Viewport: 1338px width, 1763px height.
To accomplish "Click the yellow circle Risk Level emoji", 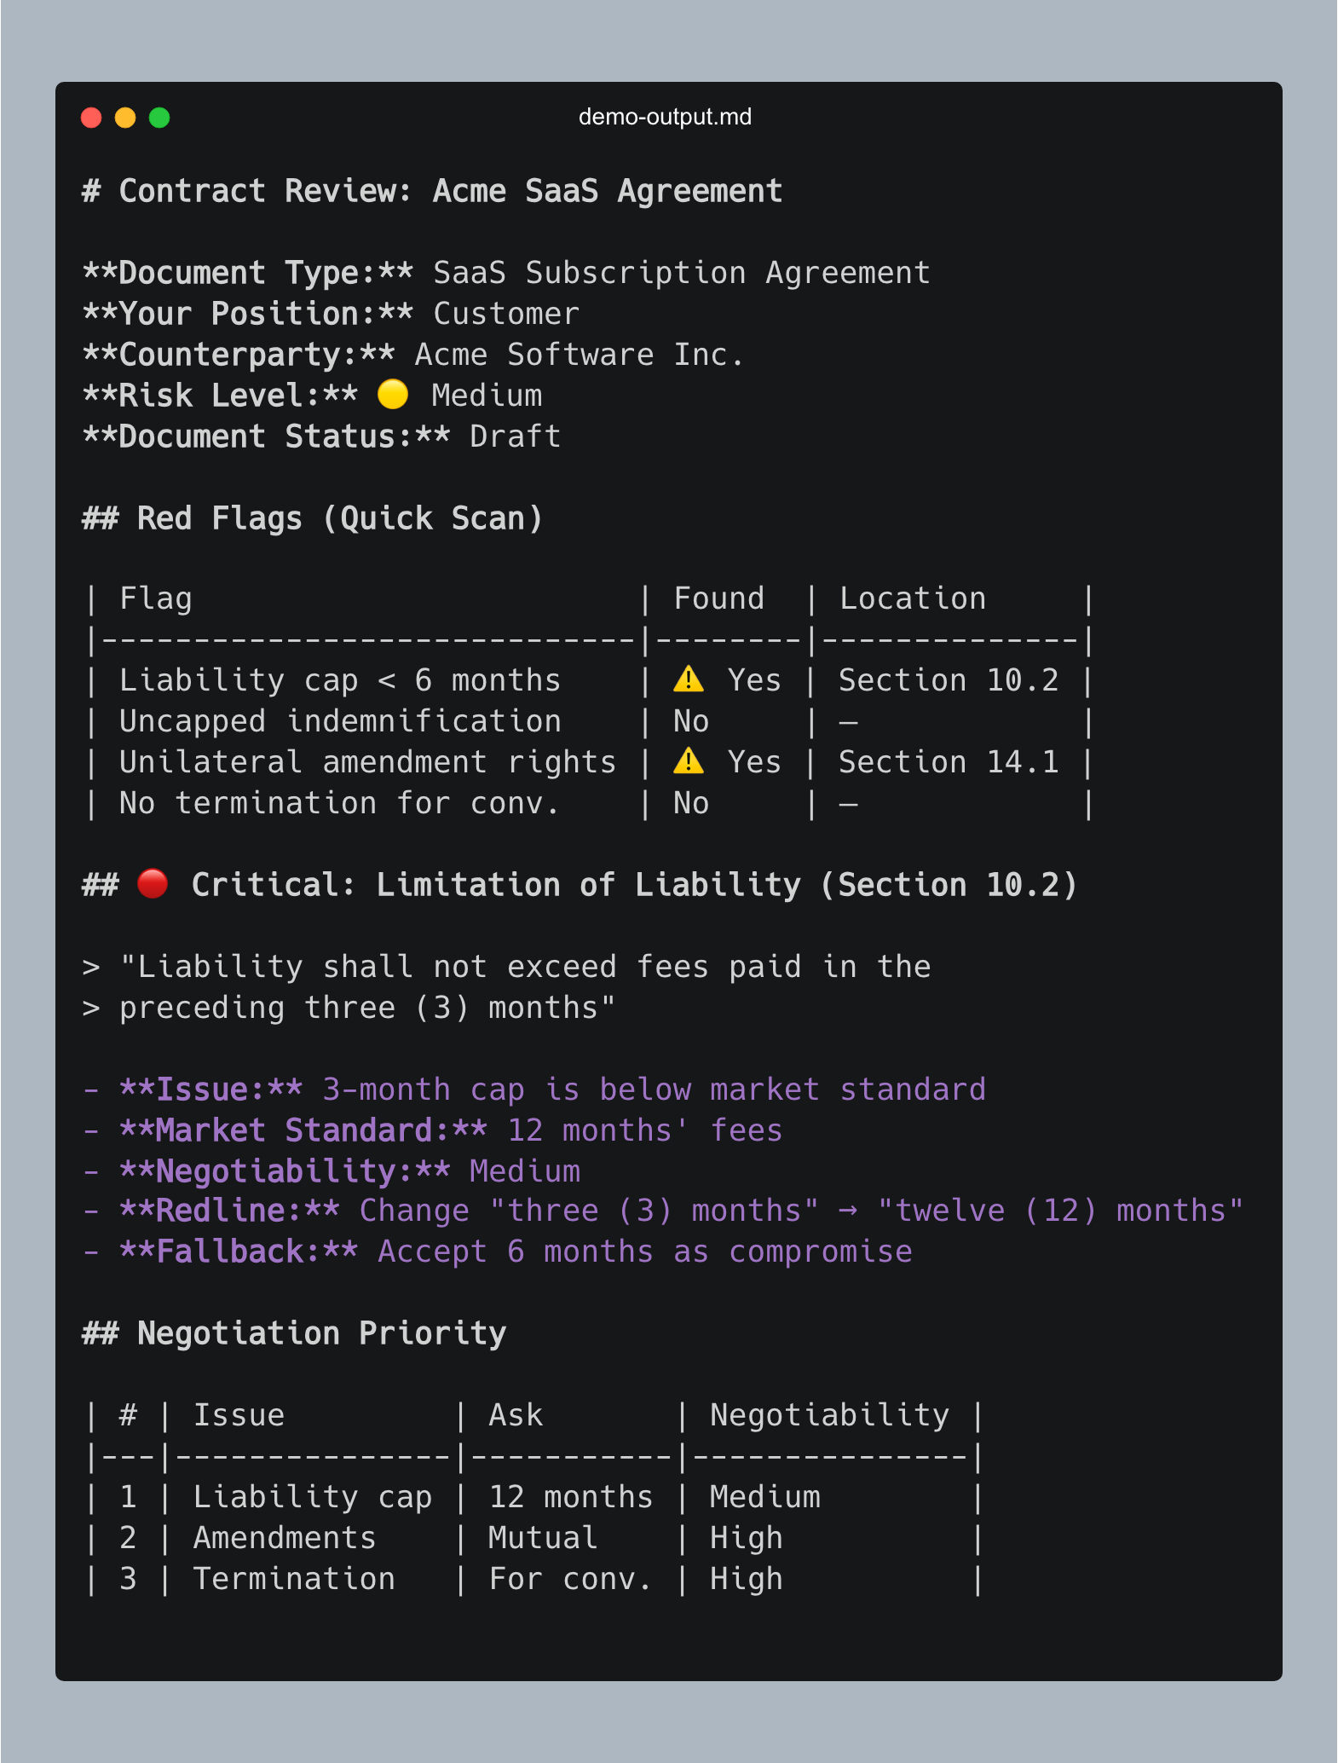I will click(x=393, y=395).
